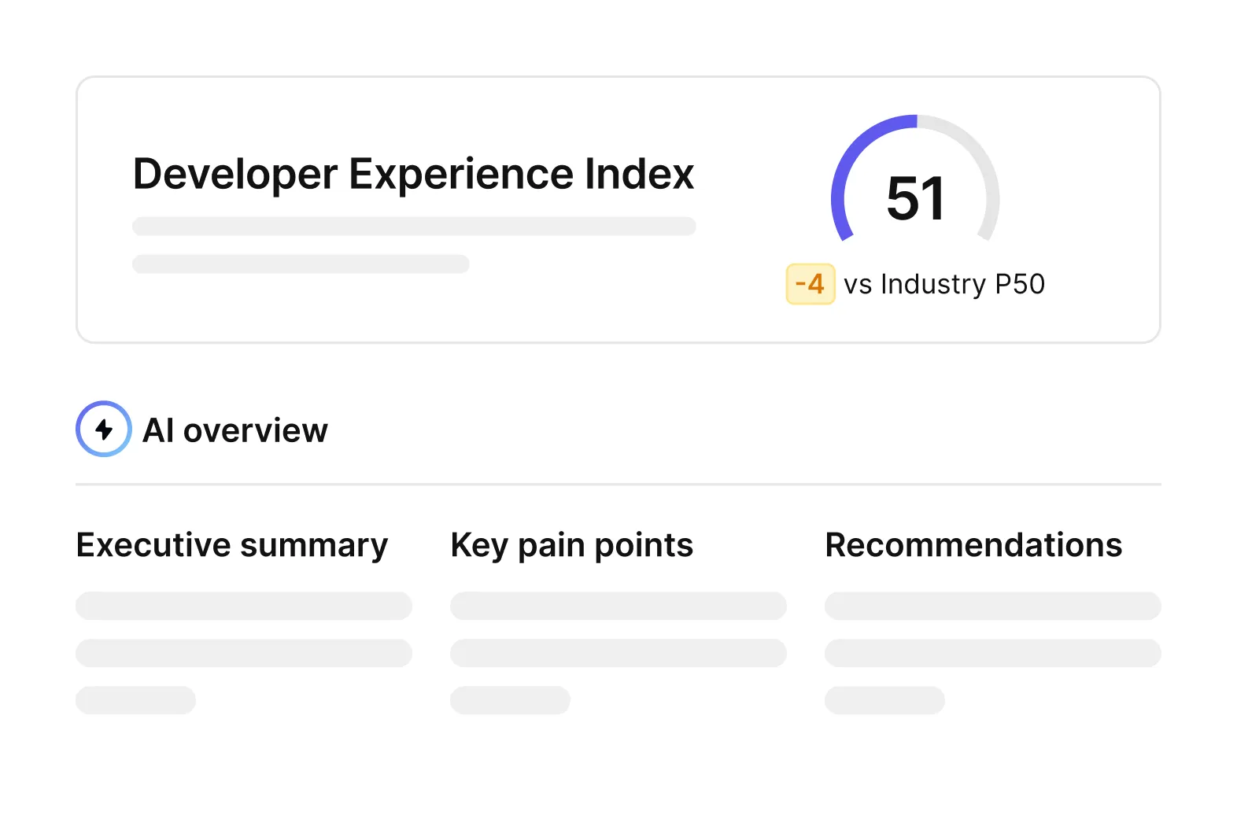Click long description placeholder below index title
Viewport: 1237px width, 826px height.
[414, 226]
